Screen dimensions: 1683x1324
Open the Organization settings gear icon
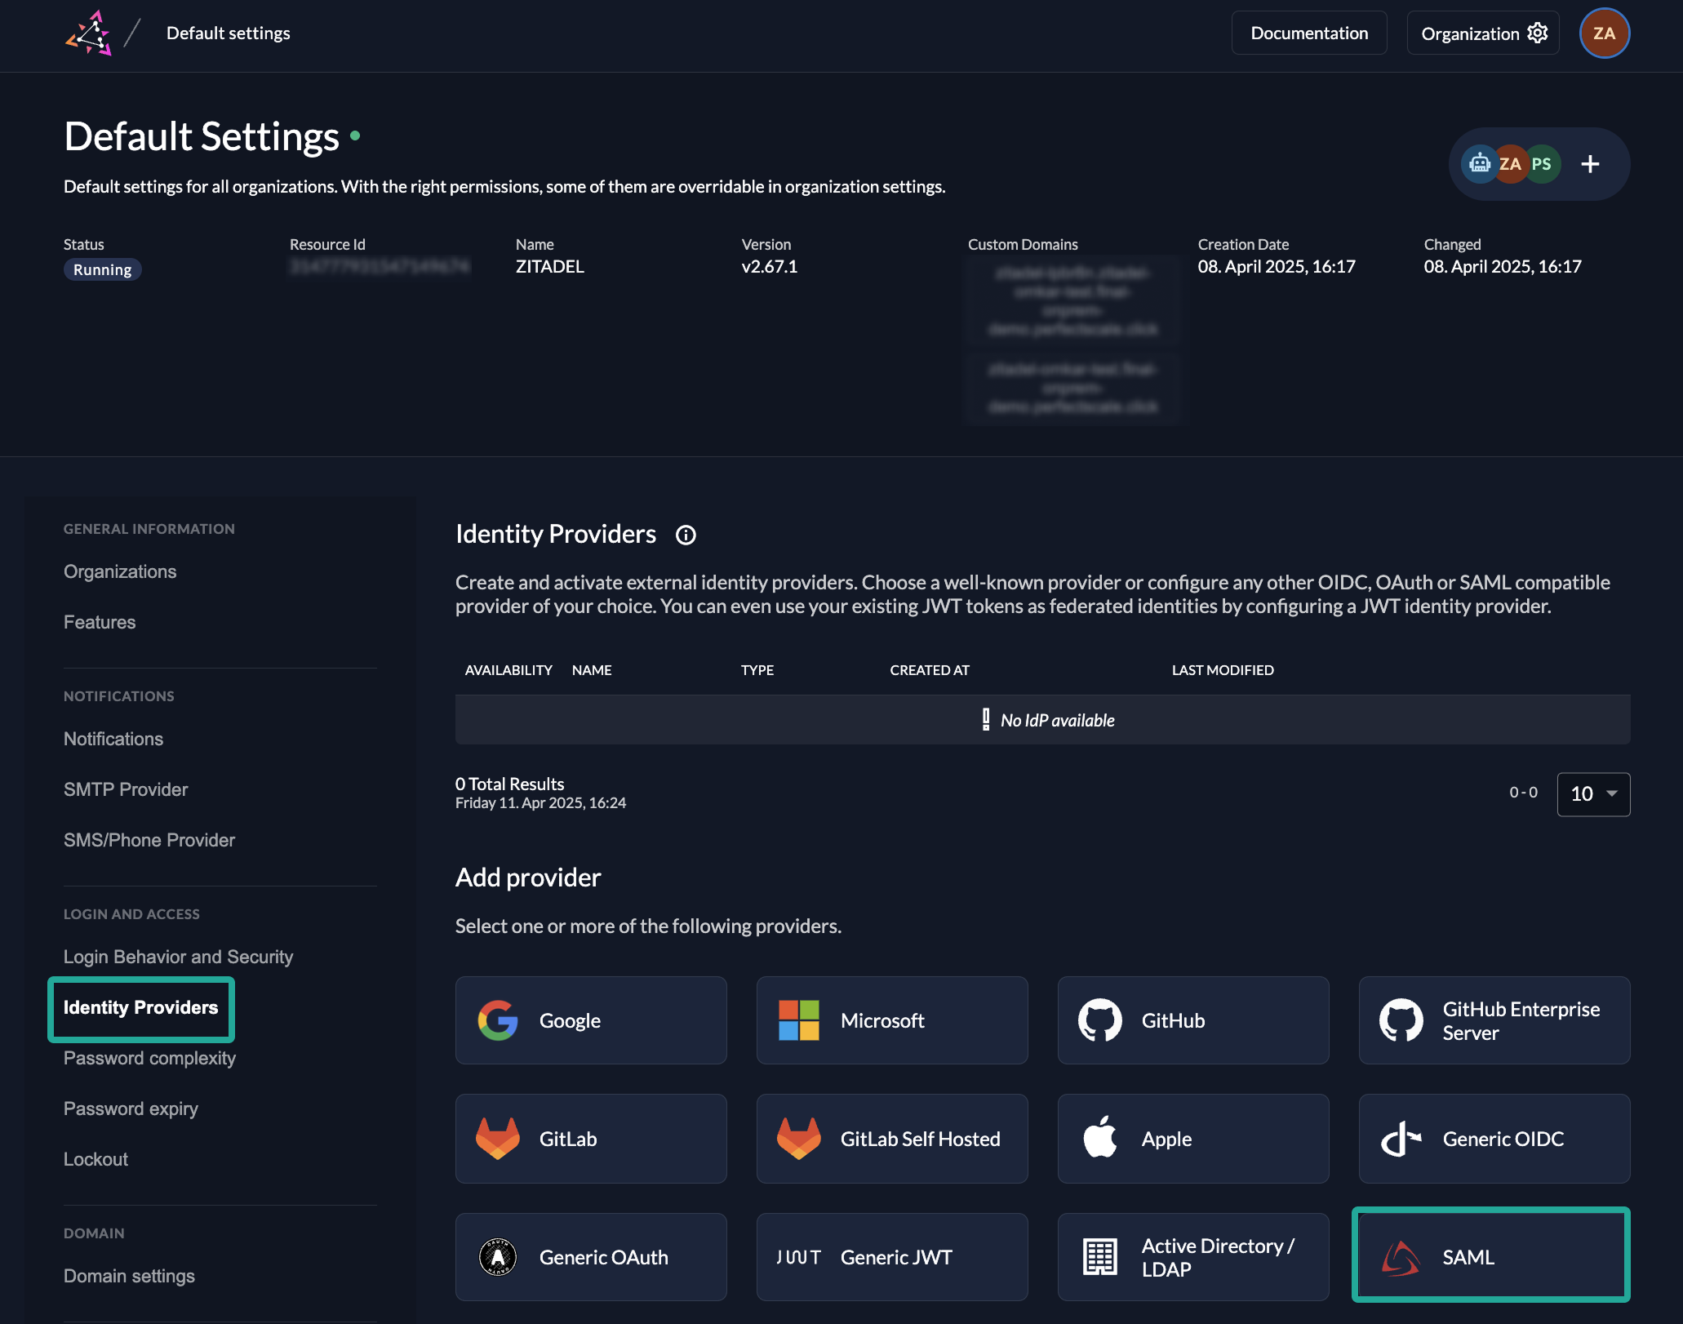click(1538, 33)
